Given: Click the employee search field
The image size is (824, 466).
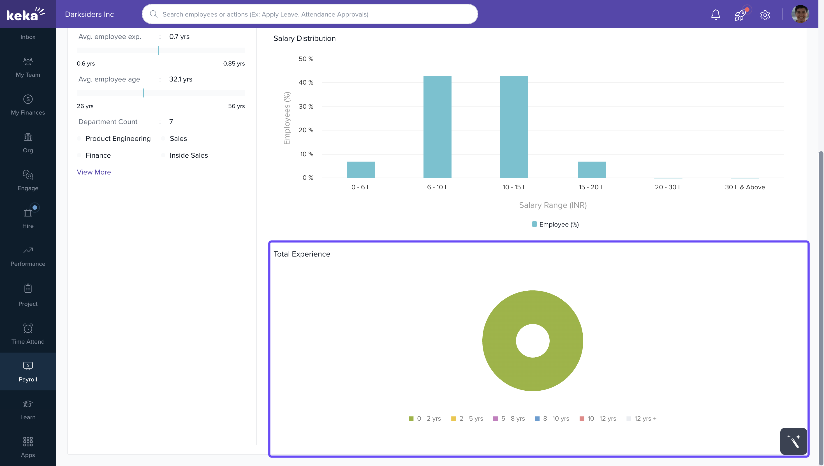Looking at the screenshot, I should 310,14.
